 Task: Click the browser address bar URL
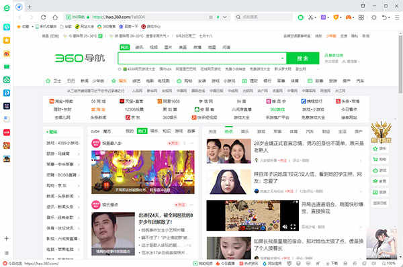pyautogui.click(x=118, y=17)
